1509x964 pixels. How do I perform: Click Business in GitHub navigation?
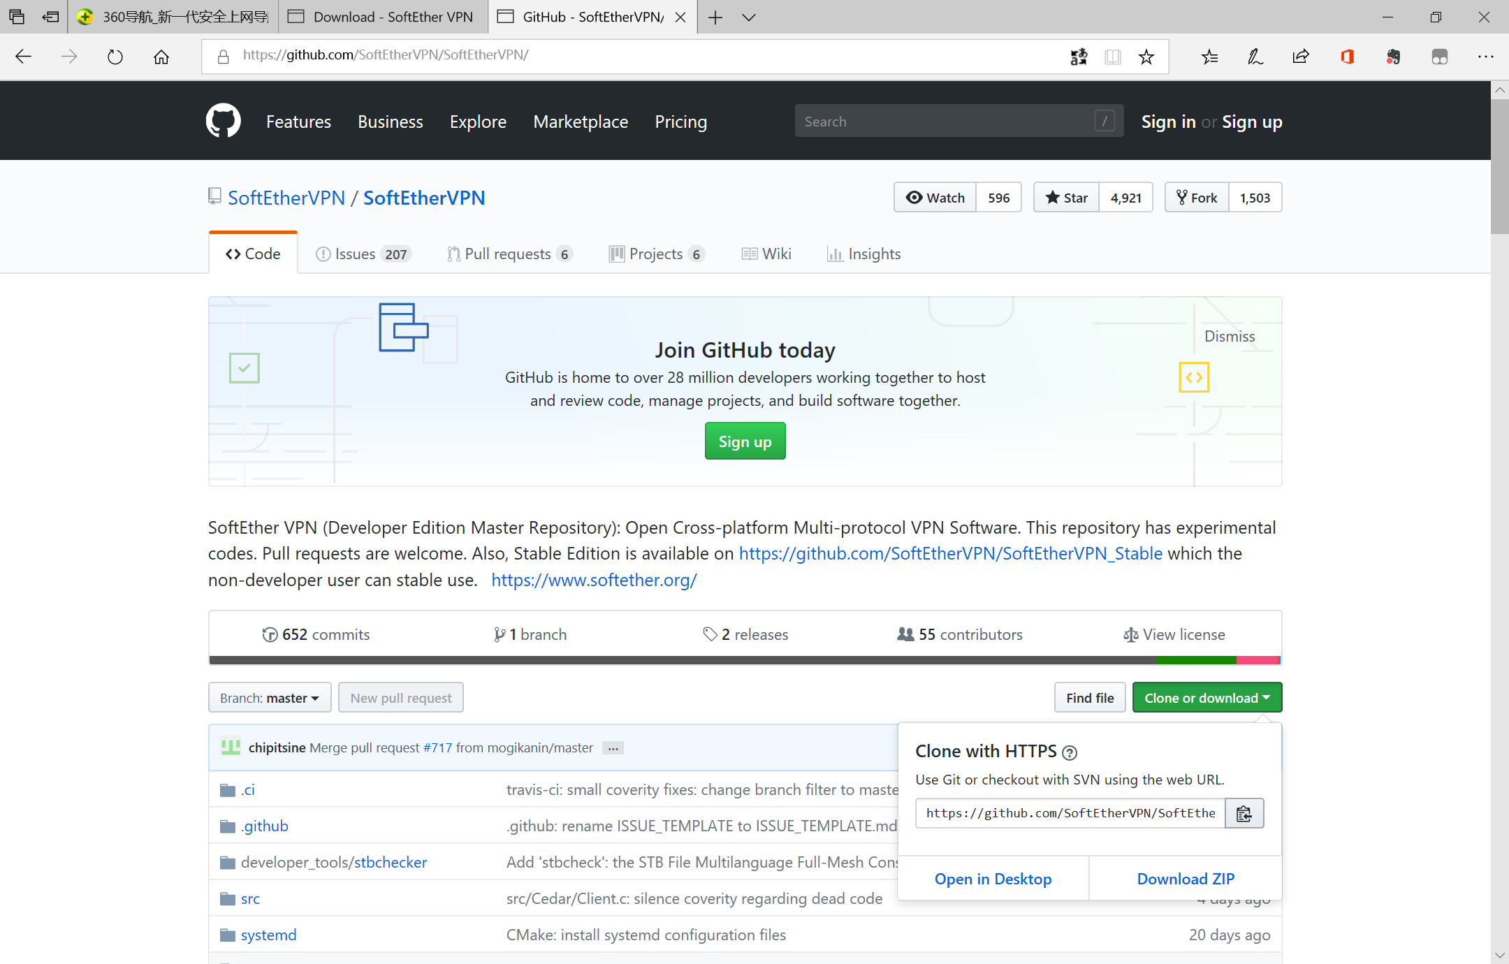coord(391,122)
